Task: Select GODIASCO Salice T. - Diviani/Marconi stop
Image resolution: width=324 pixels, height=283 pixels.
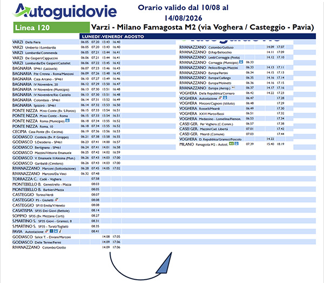Action: (x=42, y=237)
